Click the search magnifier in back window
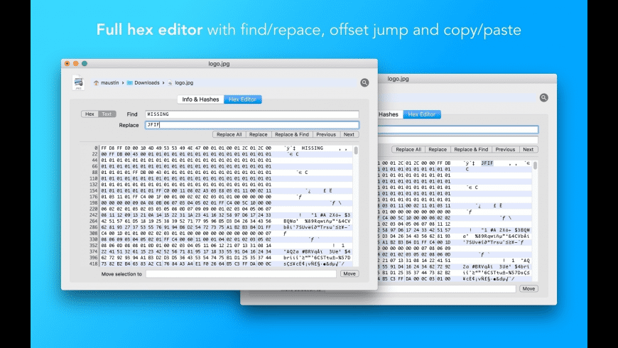 tap(544, 98)
